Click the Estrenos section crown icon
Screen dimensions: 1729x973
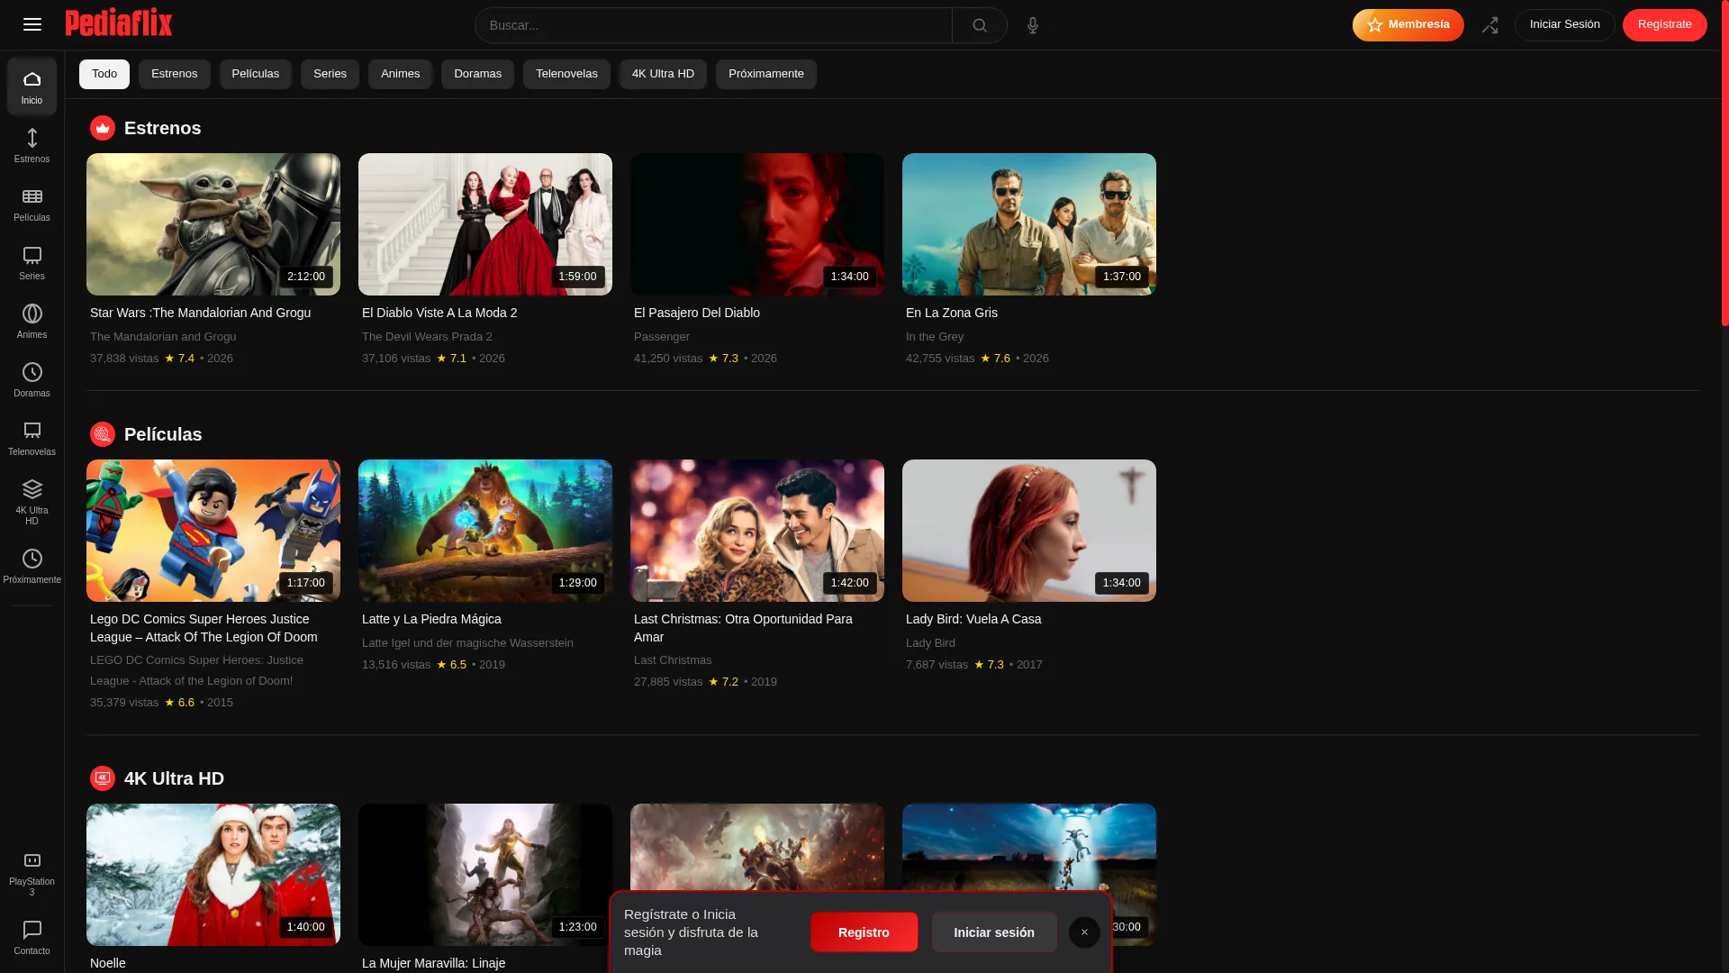point(103,128)
